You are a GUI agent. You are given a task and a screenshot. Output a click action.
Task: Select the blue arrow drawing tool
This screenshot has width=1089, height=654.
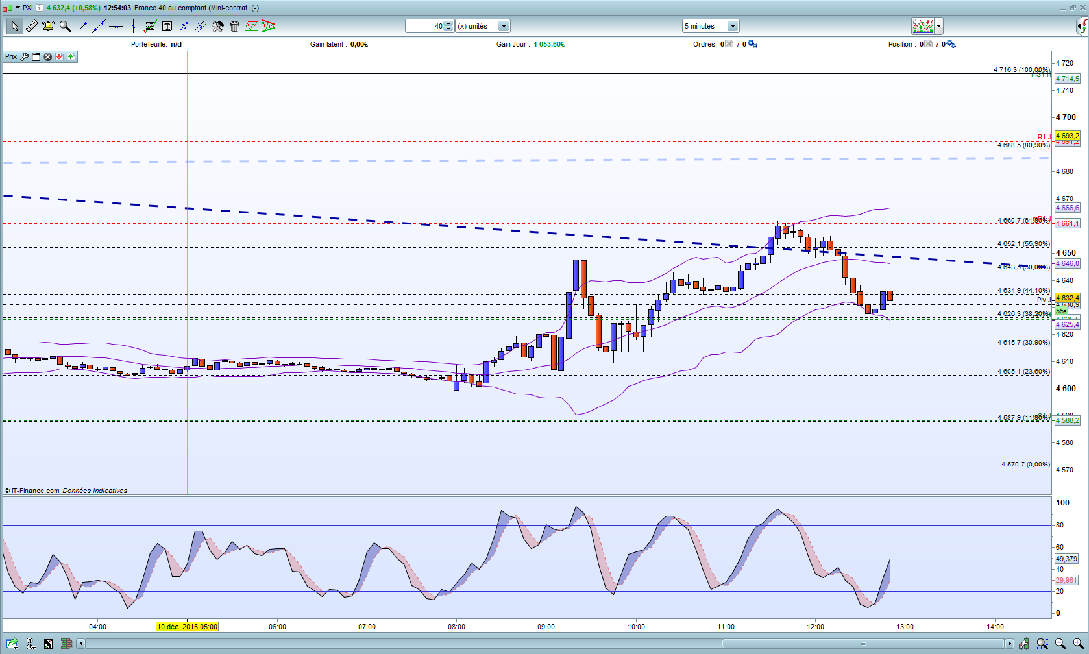pos(184,26)
